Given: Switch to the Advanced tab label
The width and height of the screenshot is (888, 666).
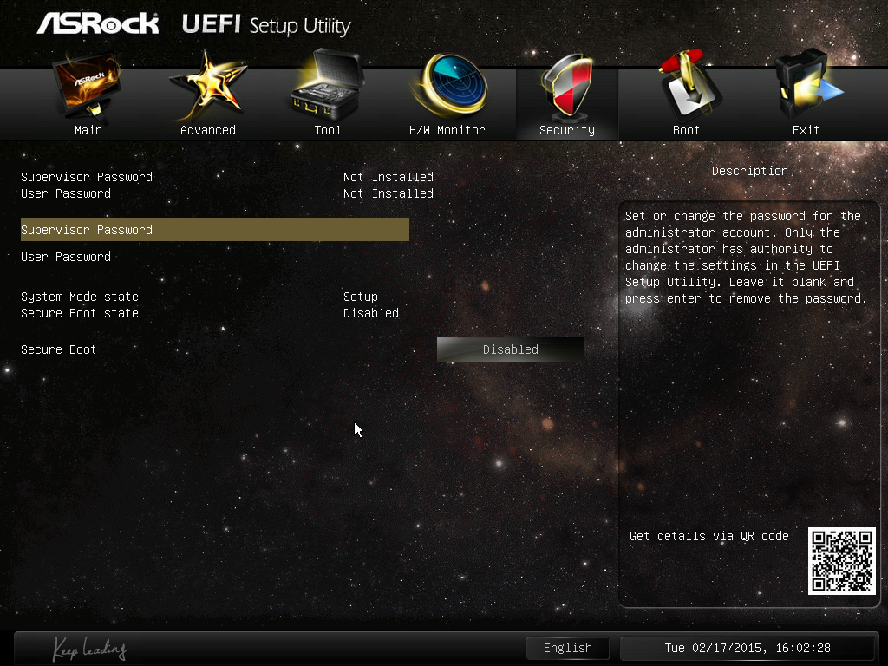Looking at the screenshot, I should coord(208,130).
